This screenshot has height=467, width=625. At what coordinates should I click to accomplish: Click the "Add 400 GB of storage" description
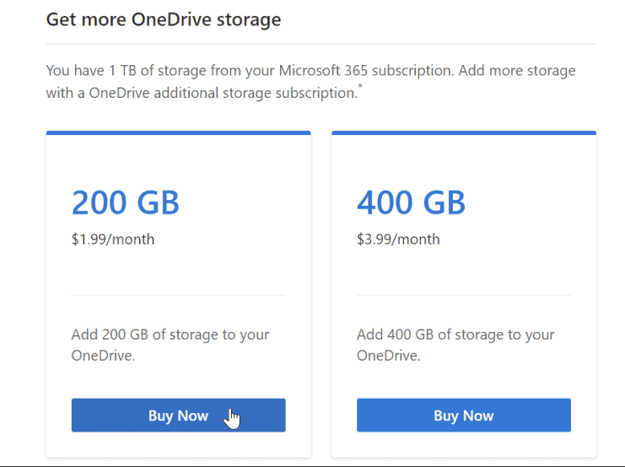(x=455, y=334)
